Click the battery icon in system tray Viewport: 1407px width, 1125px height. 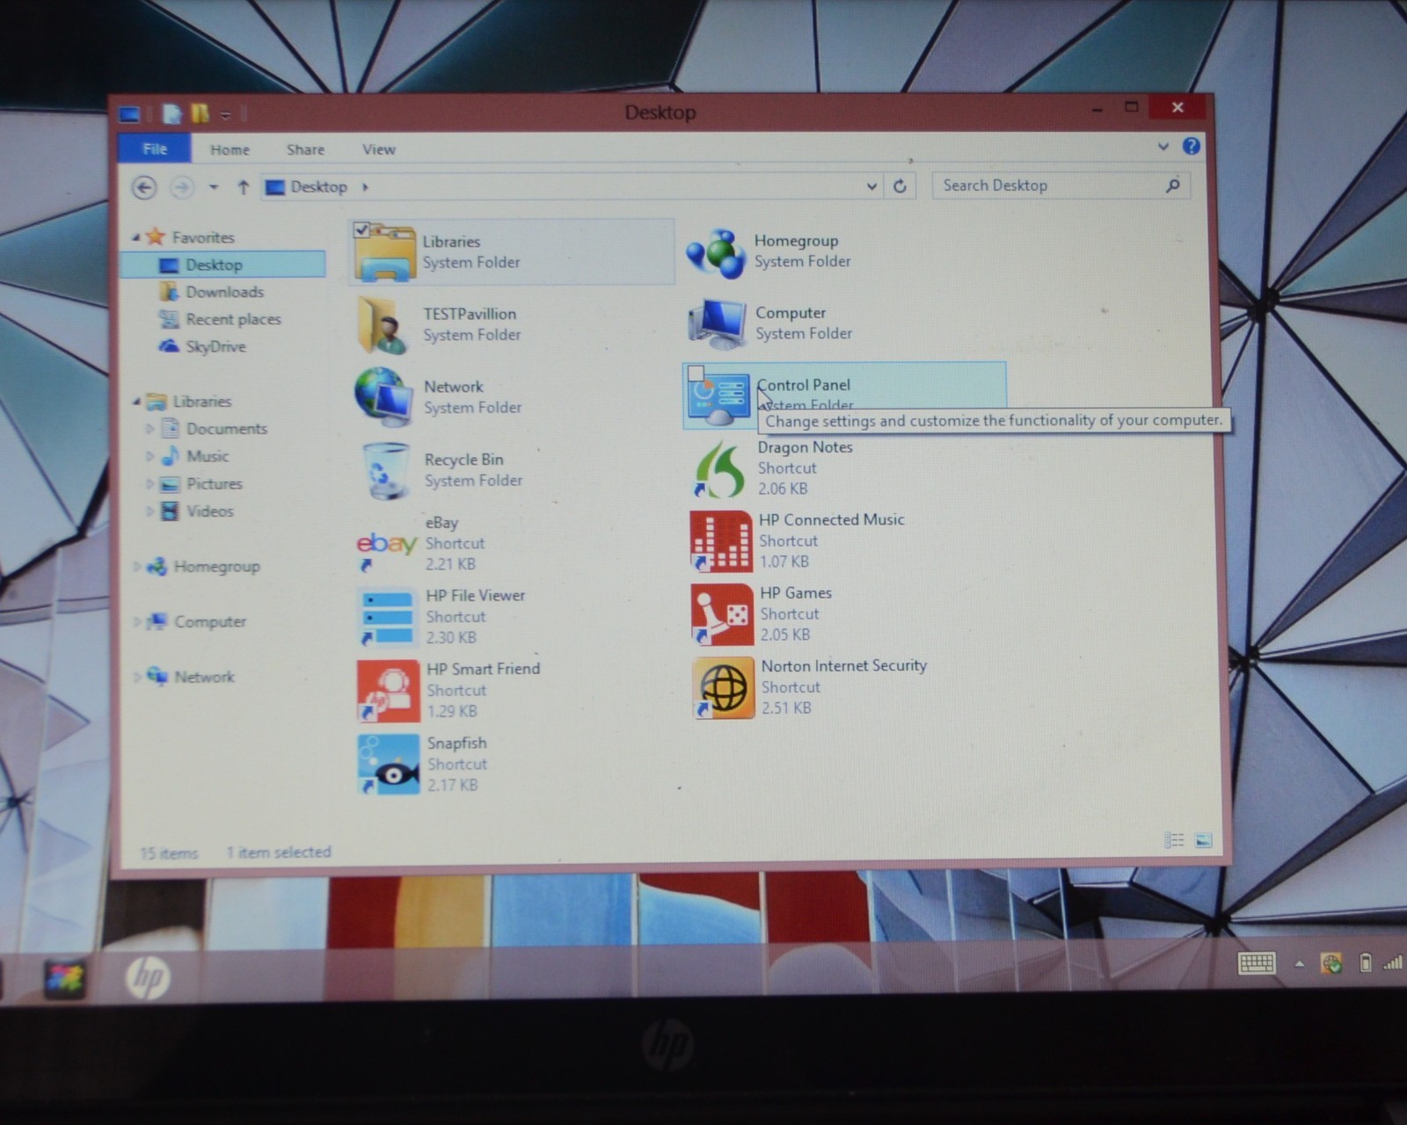[x=1366, y=963]
